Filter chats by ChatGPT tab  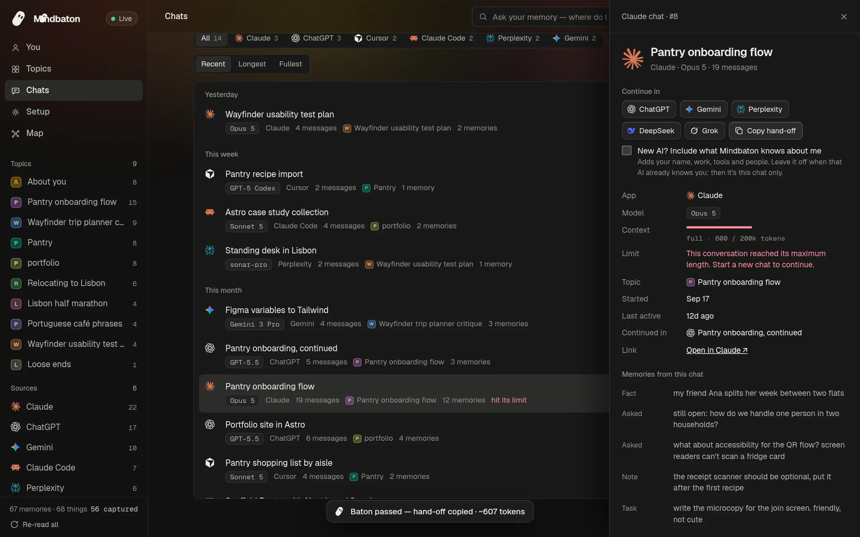[x=316, y=38]
